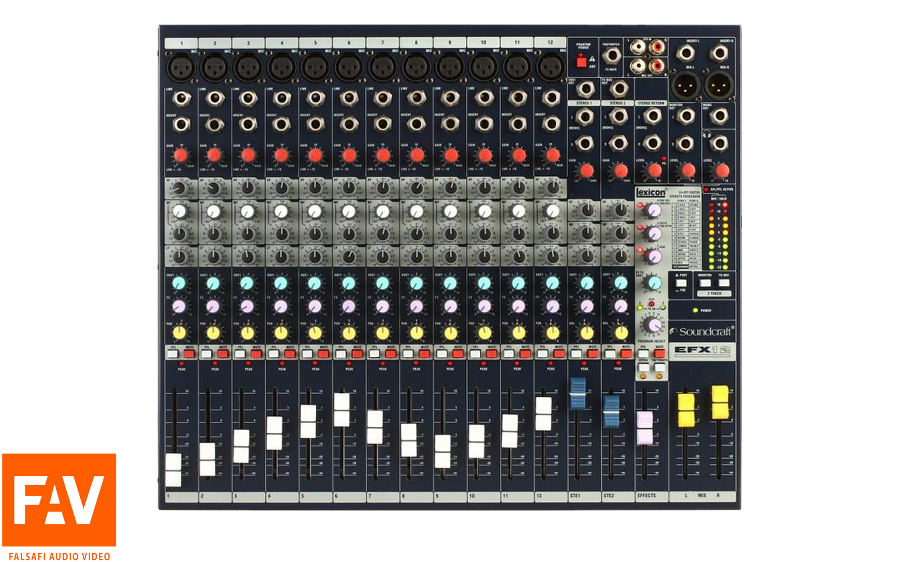Click the channel 12 MIC XLR input
This screenshot has width=899, height=562.
551,69
